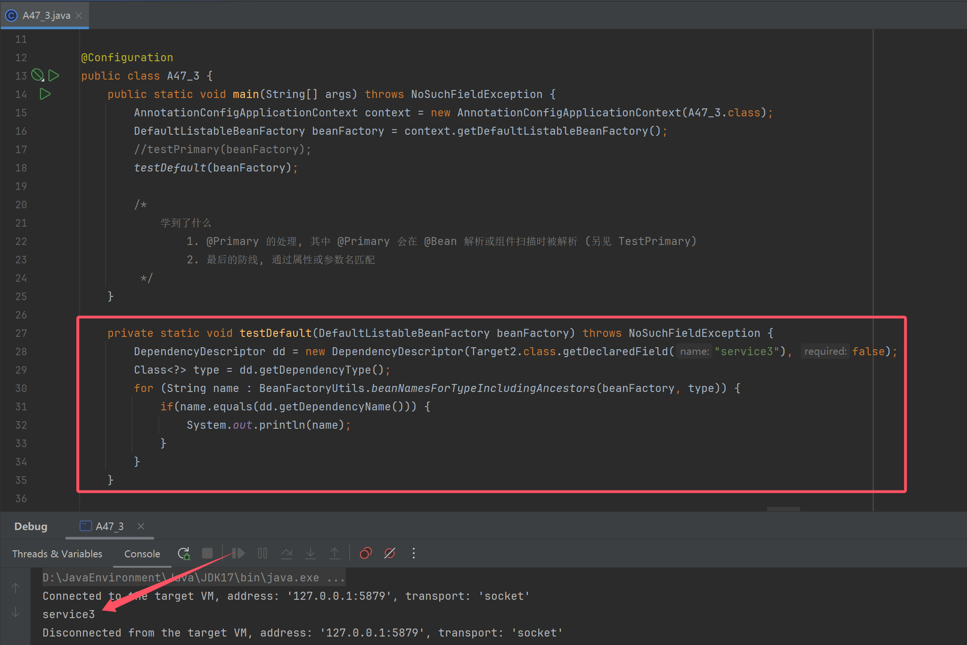
Task: Click the 'name:' parameter hint on line 28
Action: point(694,351)
